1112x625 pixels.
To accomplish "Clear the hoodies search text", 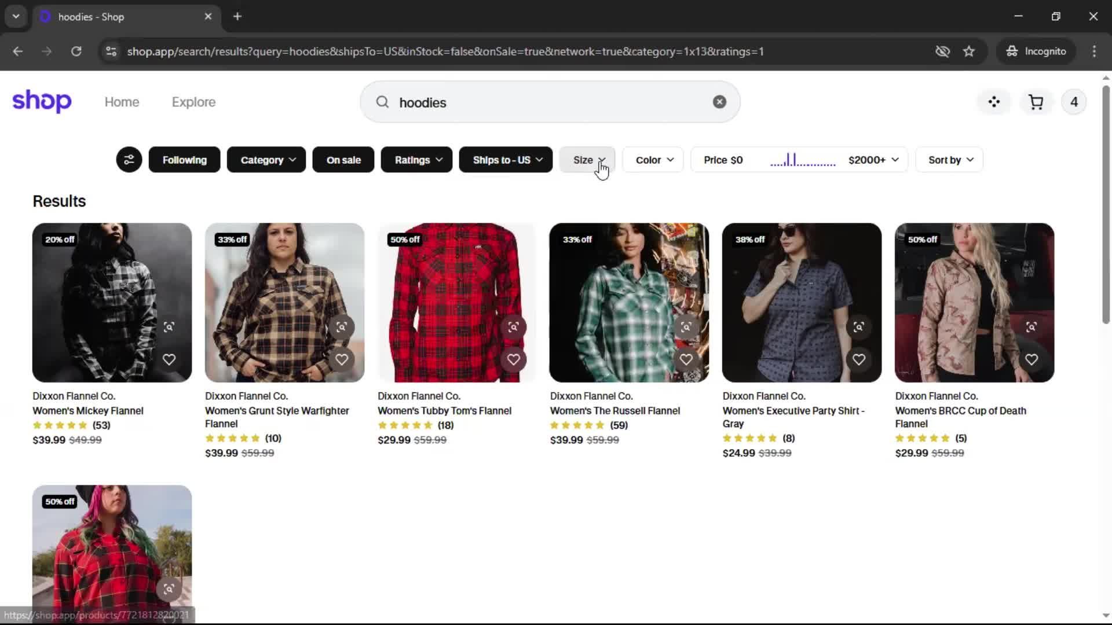I will 719,102.
